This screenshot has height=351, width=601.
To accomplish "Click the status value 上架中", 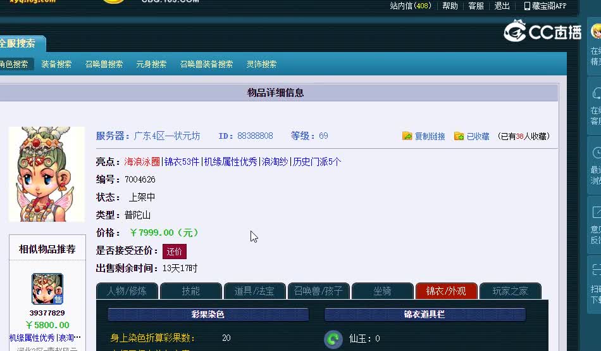I will click(x=142, y=197).
